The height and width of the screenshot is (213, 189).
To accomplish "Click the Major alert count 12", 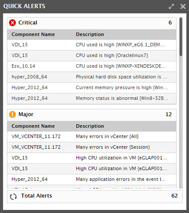I will click(168, 114).
